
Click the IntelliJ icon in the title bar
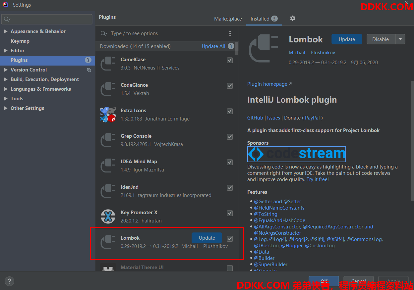pos(6,5)
